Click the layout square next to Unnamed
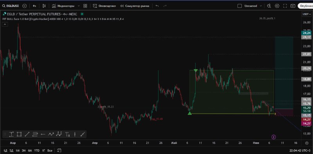 [239, 6]
